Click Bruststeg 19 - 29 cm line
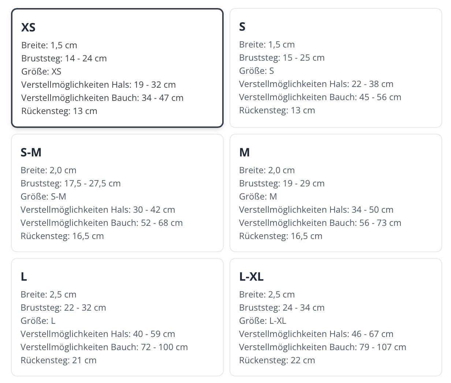 (x=282, y=183)
